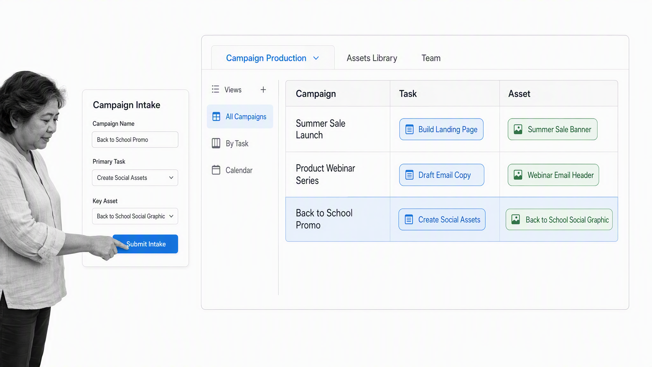
Task: Select the Back to School Promo table cell
Action: tap(338, 219)
